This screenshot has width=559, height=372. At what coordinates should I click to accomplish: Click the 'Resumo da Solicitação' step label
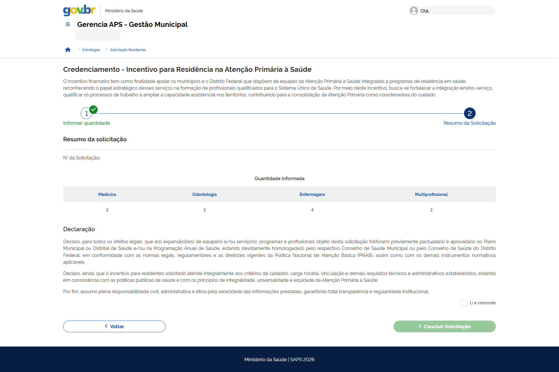(x=470, y=123)
